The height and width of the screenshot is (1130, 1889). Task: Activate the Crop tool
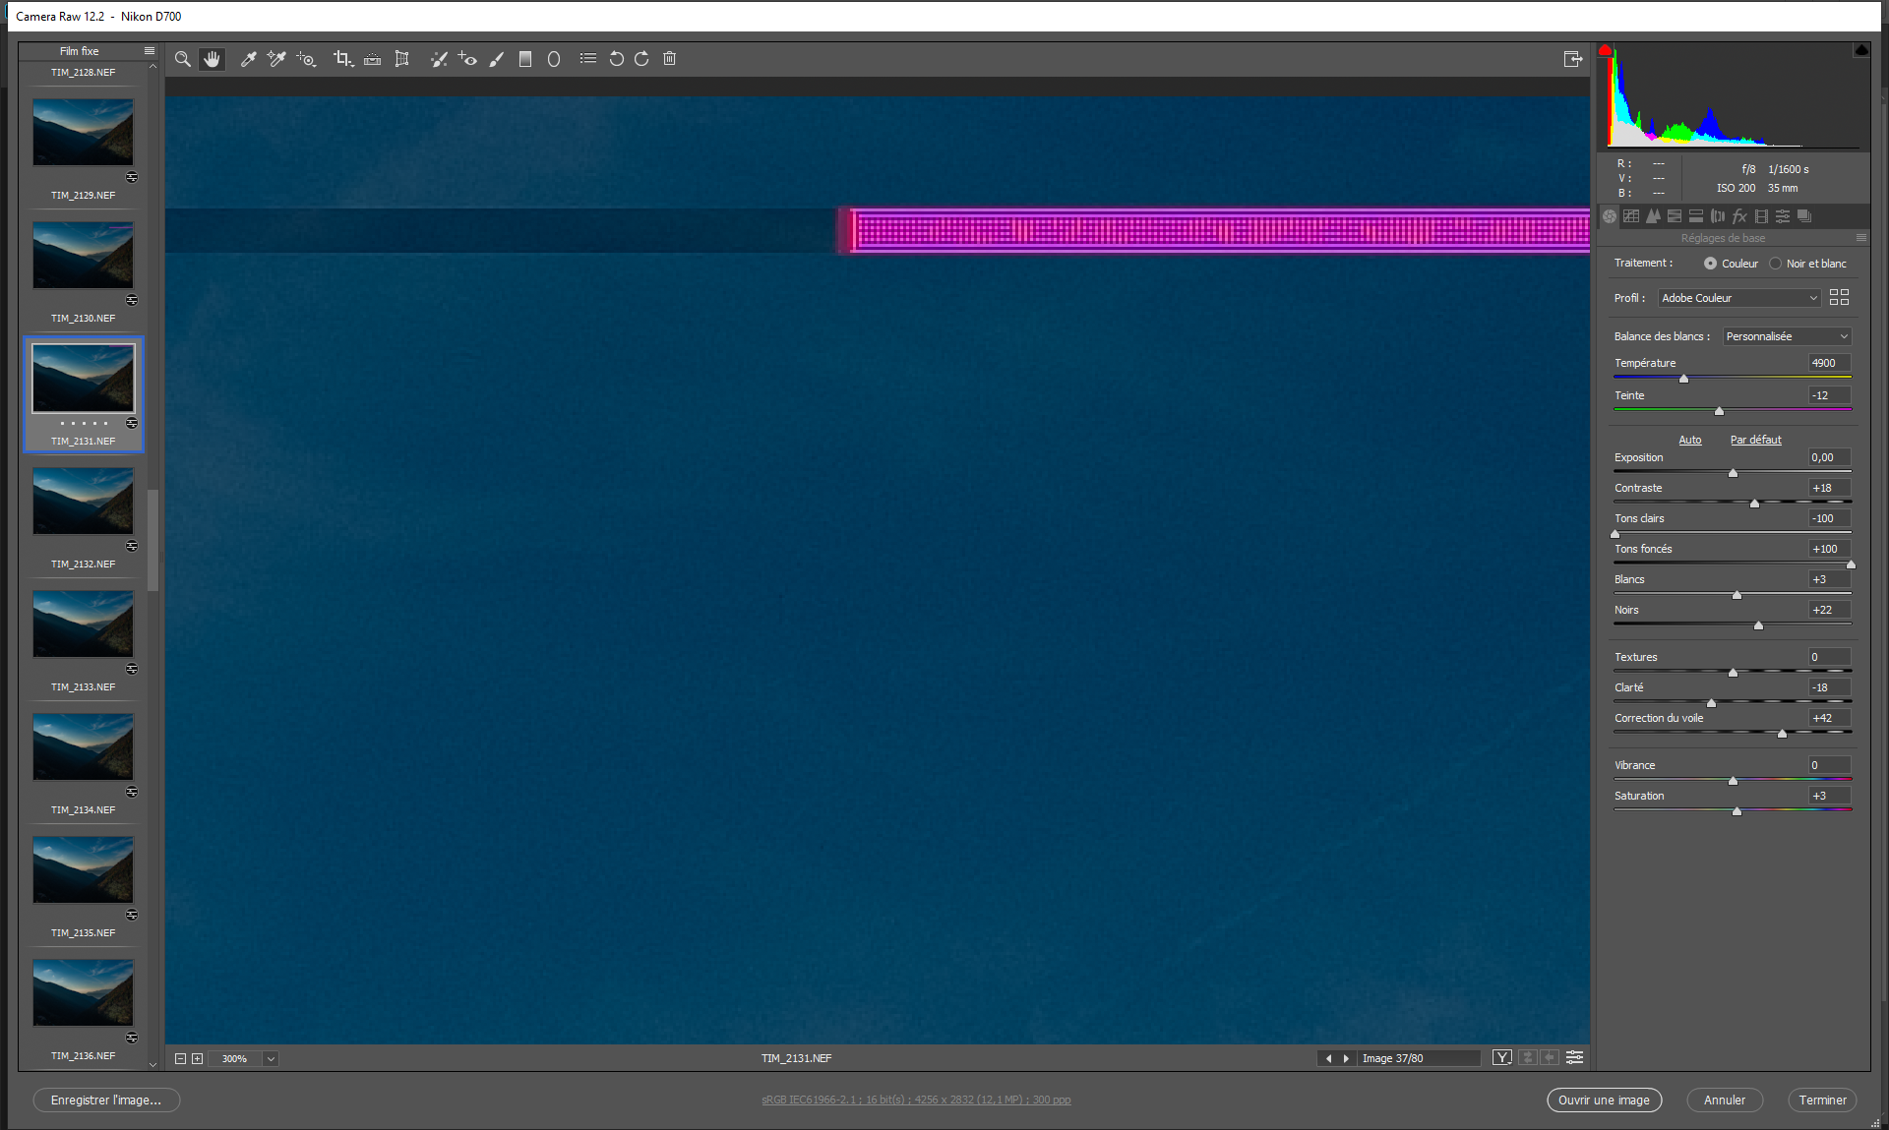341,59
